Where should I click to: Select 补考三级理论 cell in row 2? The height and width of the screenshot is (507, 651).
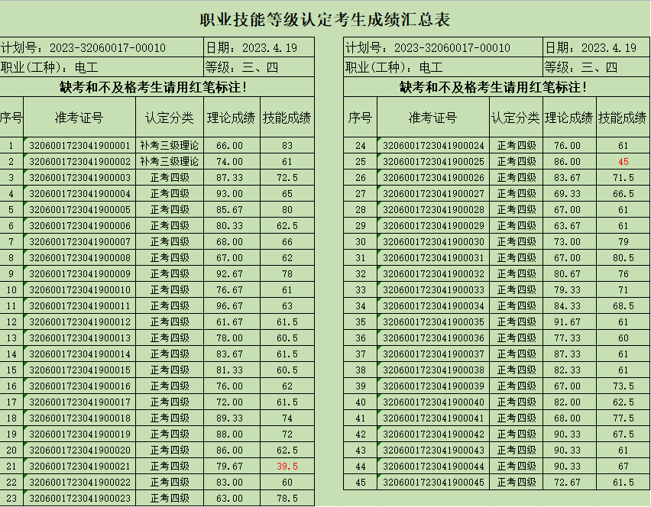point(170,161)
